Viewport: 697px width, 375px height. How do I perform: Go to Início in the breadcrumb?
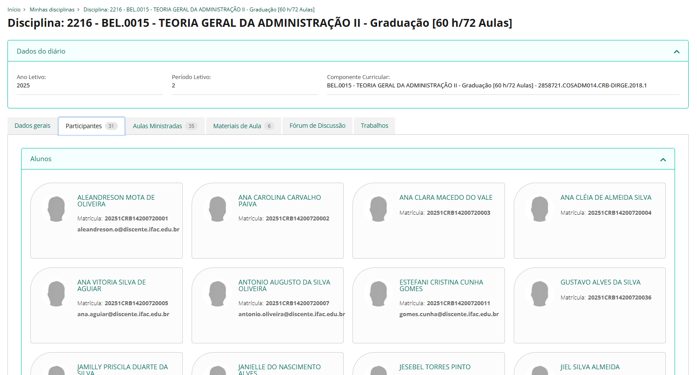click(x=14, y=10)
